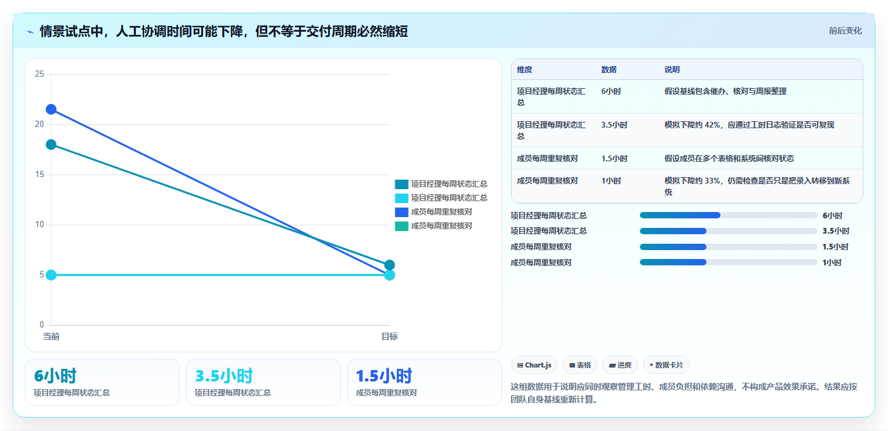Click the 当前 x-axis label
Image resolution: width=888 pixels, height=431 pixels.
[51, 336]
